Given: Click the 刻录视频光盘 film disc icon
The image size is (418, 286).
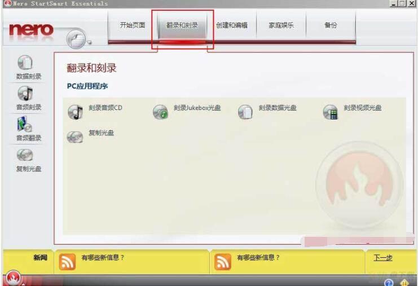Looking at the screenshot, I should [x=331, y=112].
